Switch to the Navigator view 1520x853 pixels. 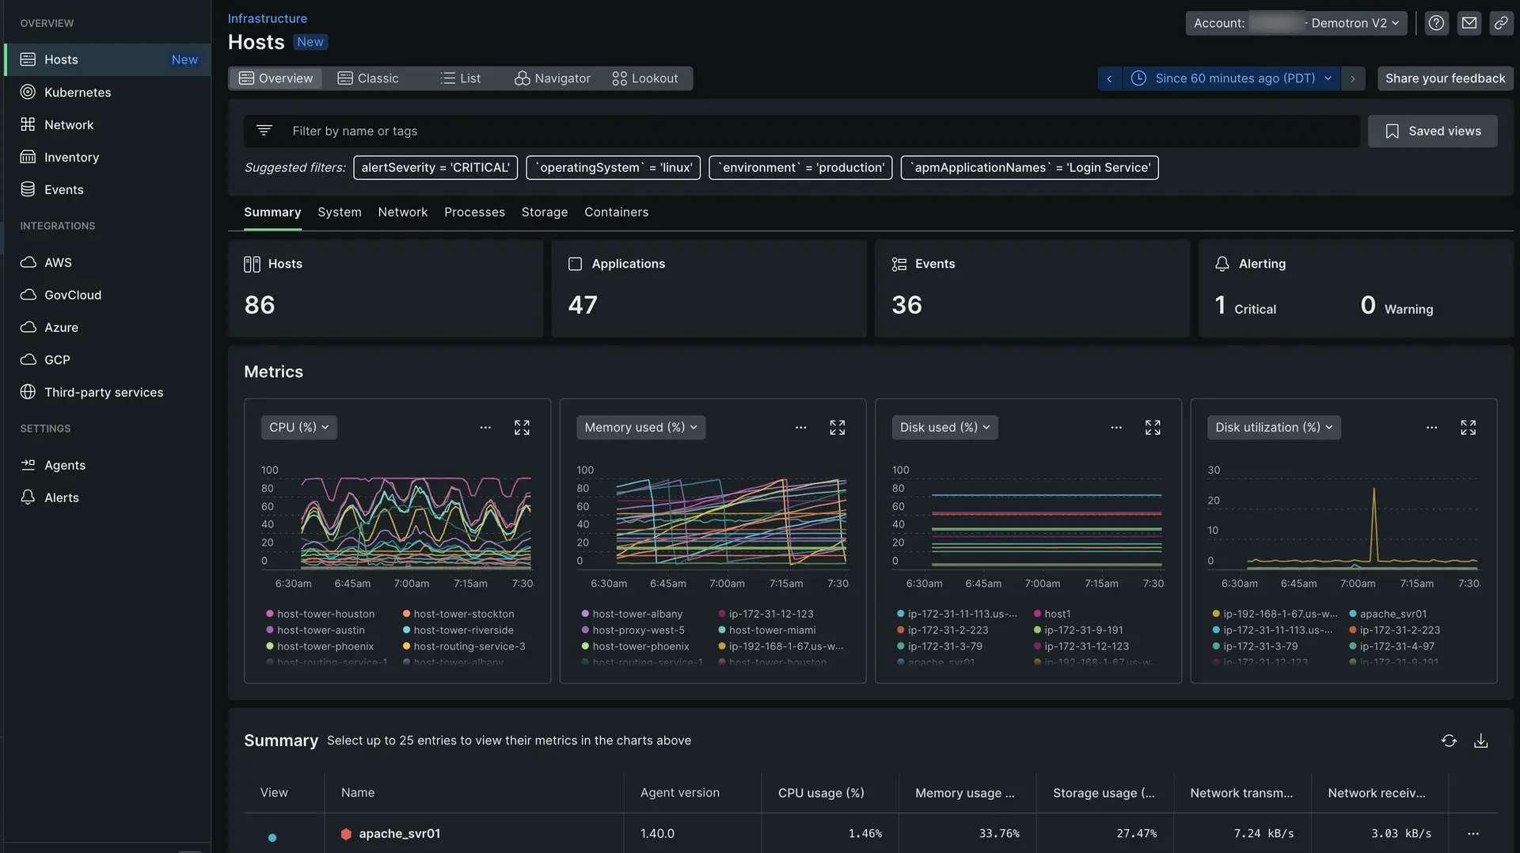(553, 78)
